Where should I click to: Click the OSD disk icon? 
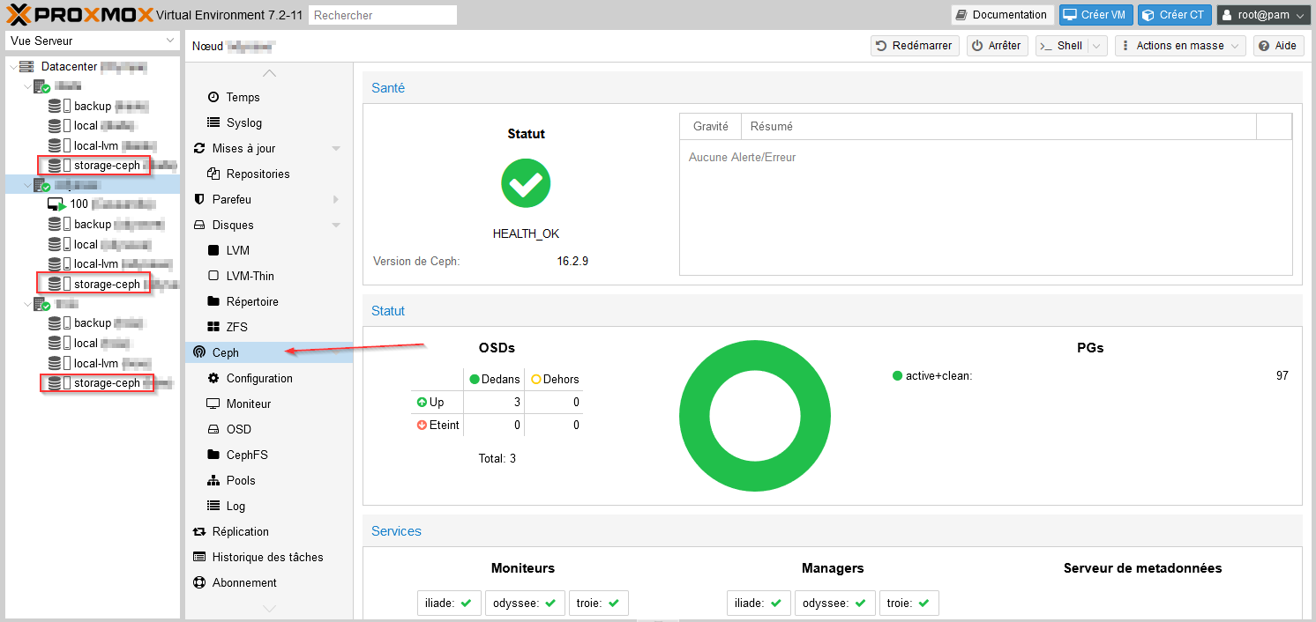[213, 429]
